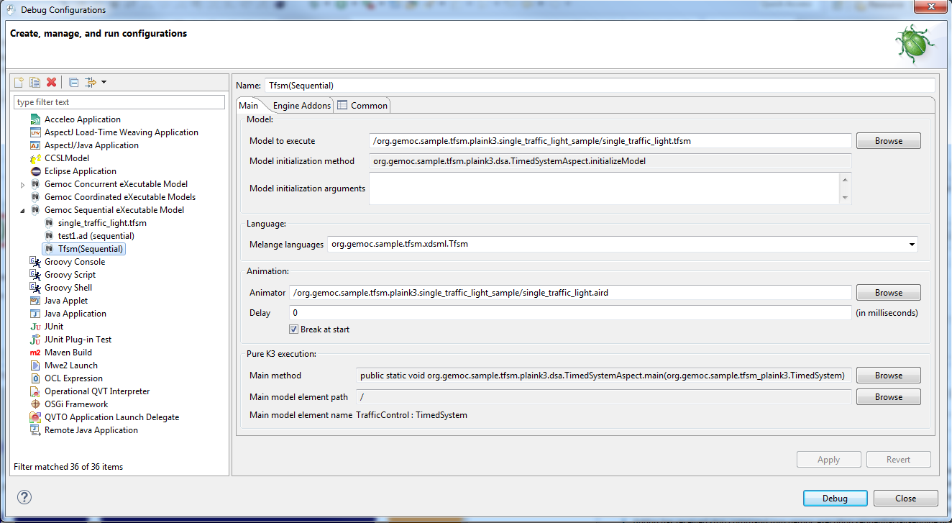Image resolution: width=952 pixels, height=523 pixels.
Task: Select the Eclipse Application launch type
Action: (x=80, y=171)
